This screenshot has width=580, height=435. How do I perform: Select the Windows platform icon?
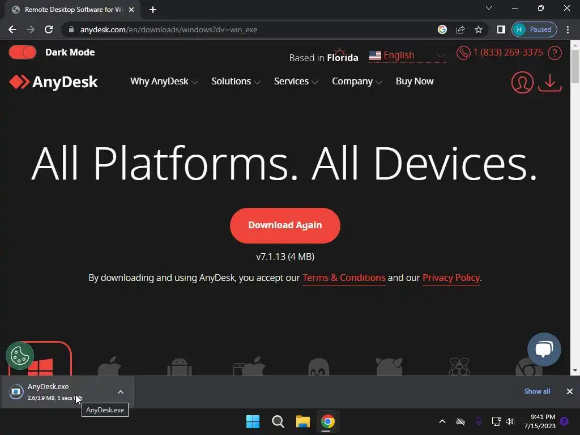point(40,359)
